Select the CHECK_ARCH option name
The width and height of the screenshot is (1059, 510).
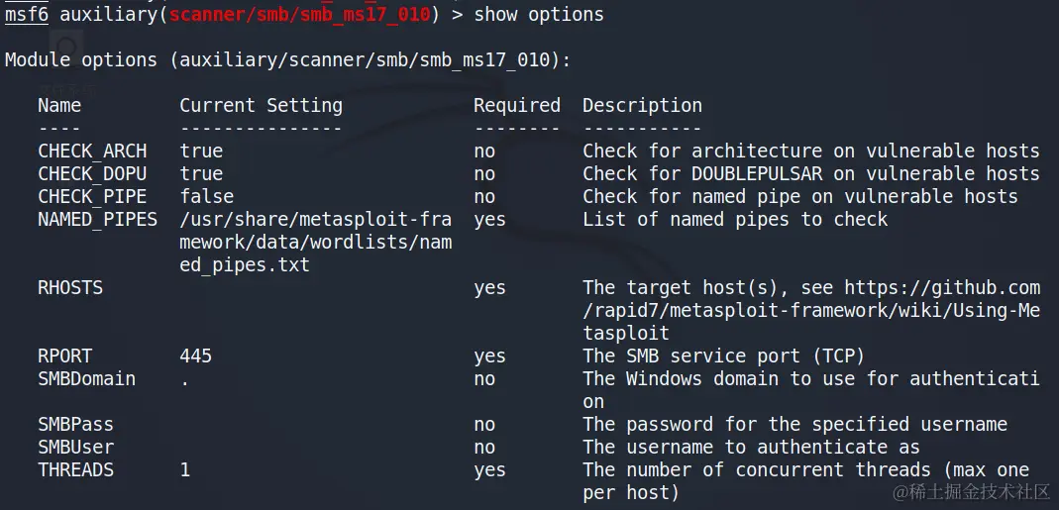point(92,151)
